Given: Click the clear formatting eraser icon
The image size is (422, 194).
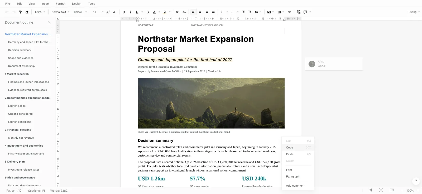Looking at the screenshot, I should (x=27, y=12).
